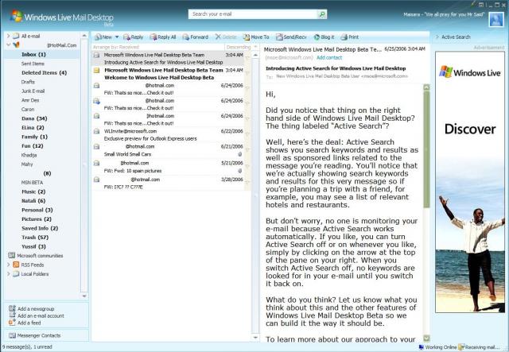The image size is (509, 352).
Task: Expand the All e-mail tree node
Action: (x=9, y=36)
